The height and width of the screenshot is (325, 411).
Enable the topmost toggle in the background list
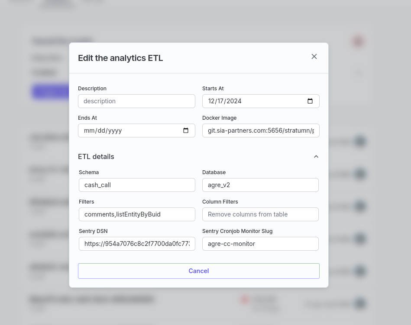tap(360, 141)
